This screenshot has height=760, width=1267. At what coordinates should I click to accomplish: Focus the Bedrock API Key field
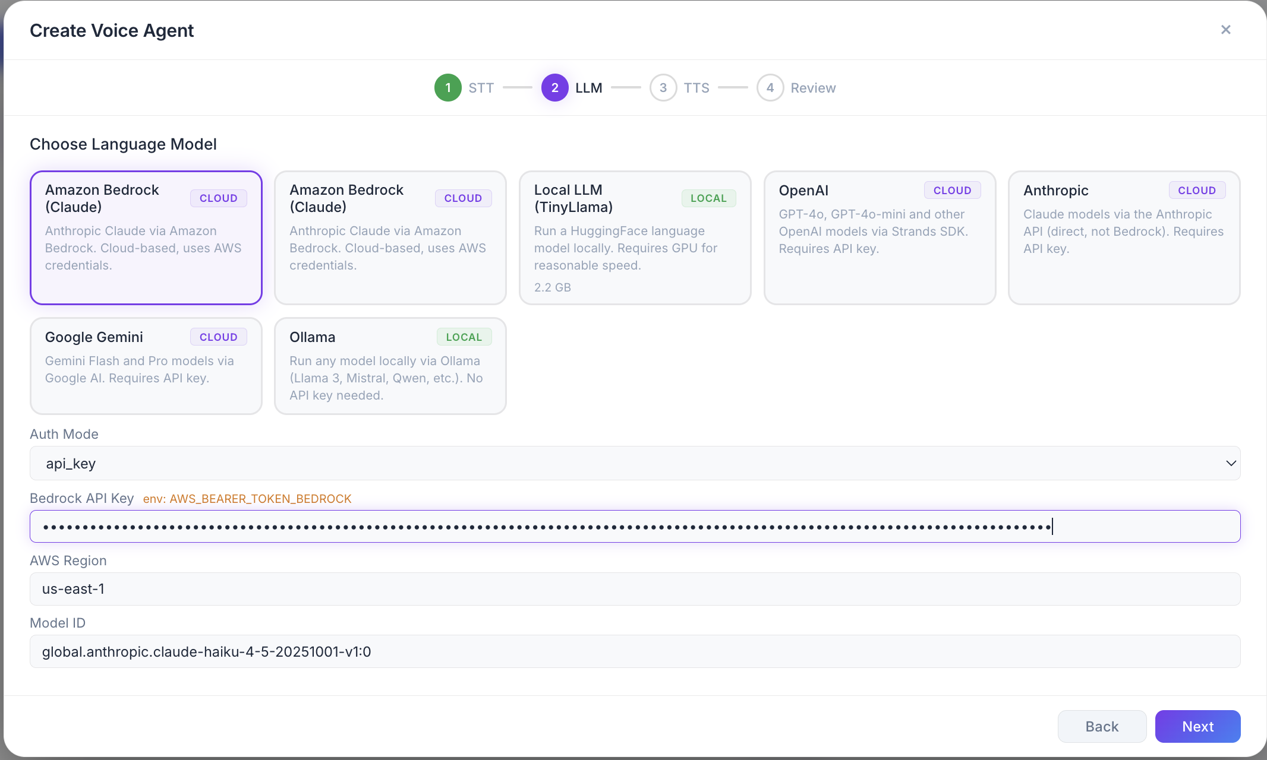pos(635,526)
